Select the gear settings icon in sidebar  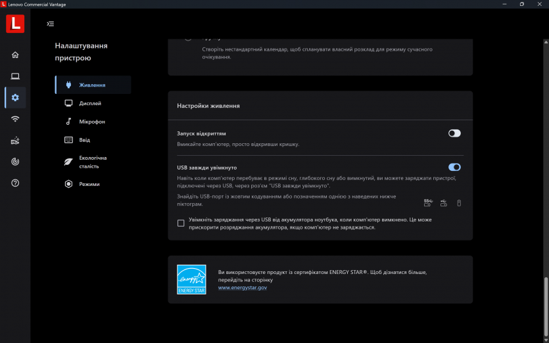(15, 97)
